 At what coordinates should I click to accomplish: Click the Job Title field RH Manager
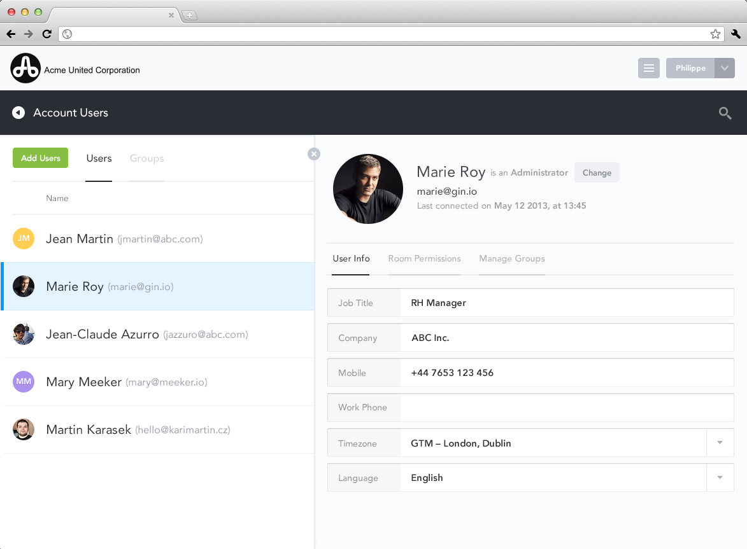(x=566, y=303)
